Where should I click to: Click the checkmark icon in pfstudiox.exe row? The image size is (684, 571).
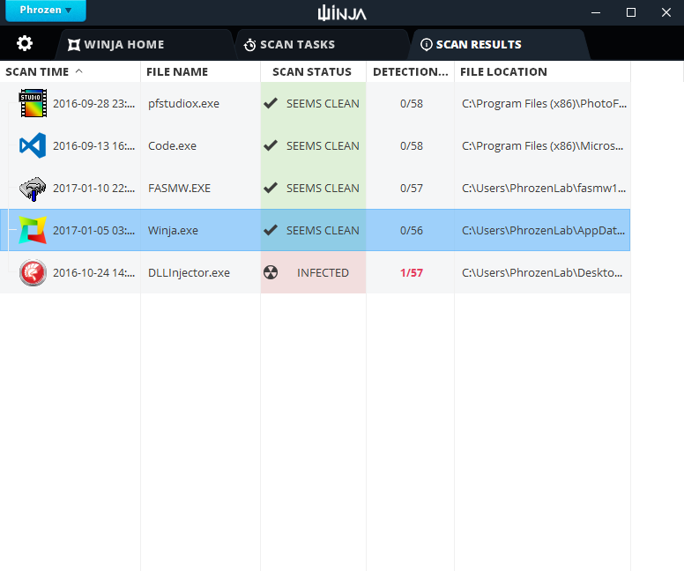tap(271, 103)
